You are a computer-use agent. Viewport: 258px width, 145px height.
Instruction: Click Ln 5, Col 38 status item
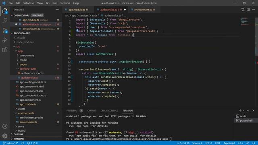183,143
